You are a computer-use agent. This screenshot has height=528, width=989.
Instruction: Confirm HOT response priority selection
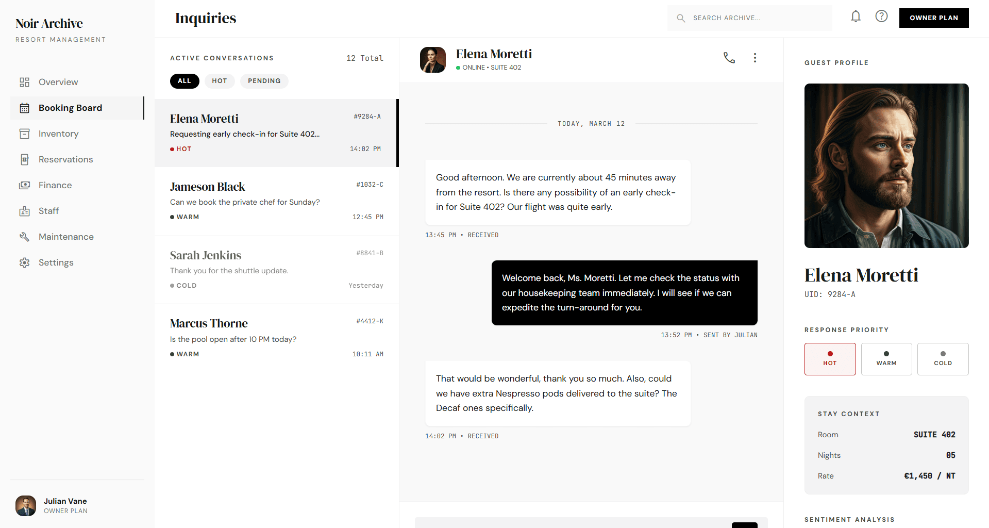coord(830,359)
